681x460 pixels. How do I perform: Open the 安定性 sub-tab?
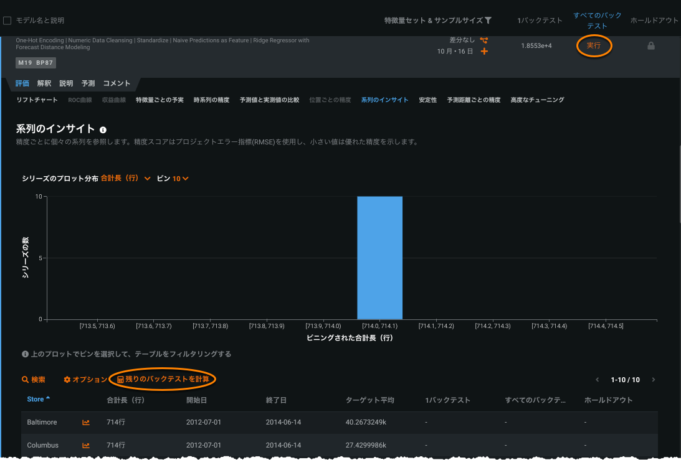click(427, 100)
